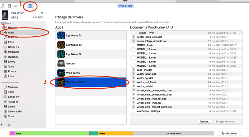The image size is (249, 137).
Task: Open Résumé in the Réglages sidebar
Action: 13,28
